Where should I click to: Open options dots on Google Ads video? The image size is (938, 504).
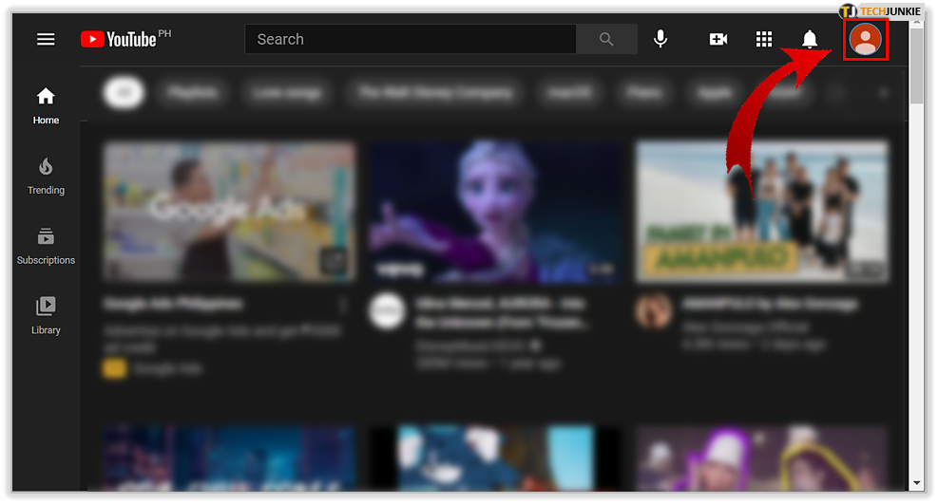click(343, 306)
